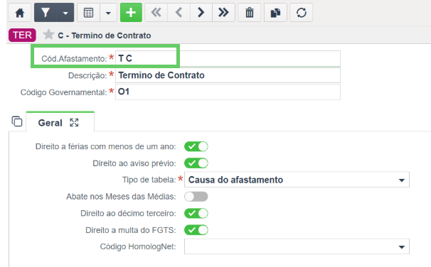The image size is (431, 267).
Task: Toggle Direito ao aviso prévio
Action: (x=196, y=163)
